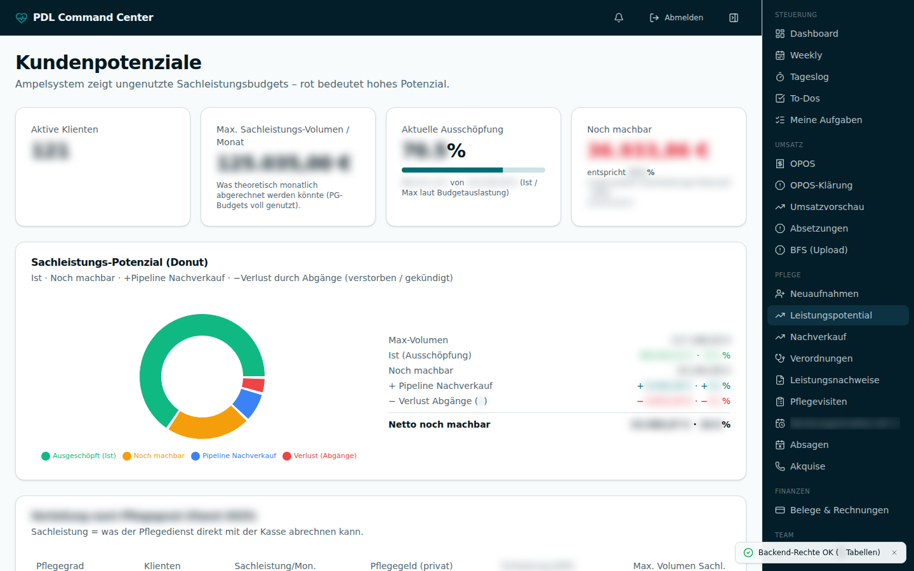Click the Akquise phone icon
914x571 pixels.
pyautogui.click(x=780, y=466)
